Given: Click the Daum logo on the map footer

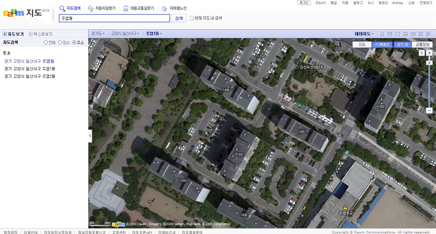Looking at the screenshot, I should (118, 224).
